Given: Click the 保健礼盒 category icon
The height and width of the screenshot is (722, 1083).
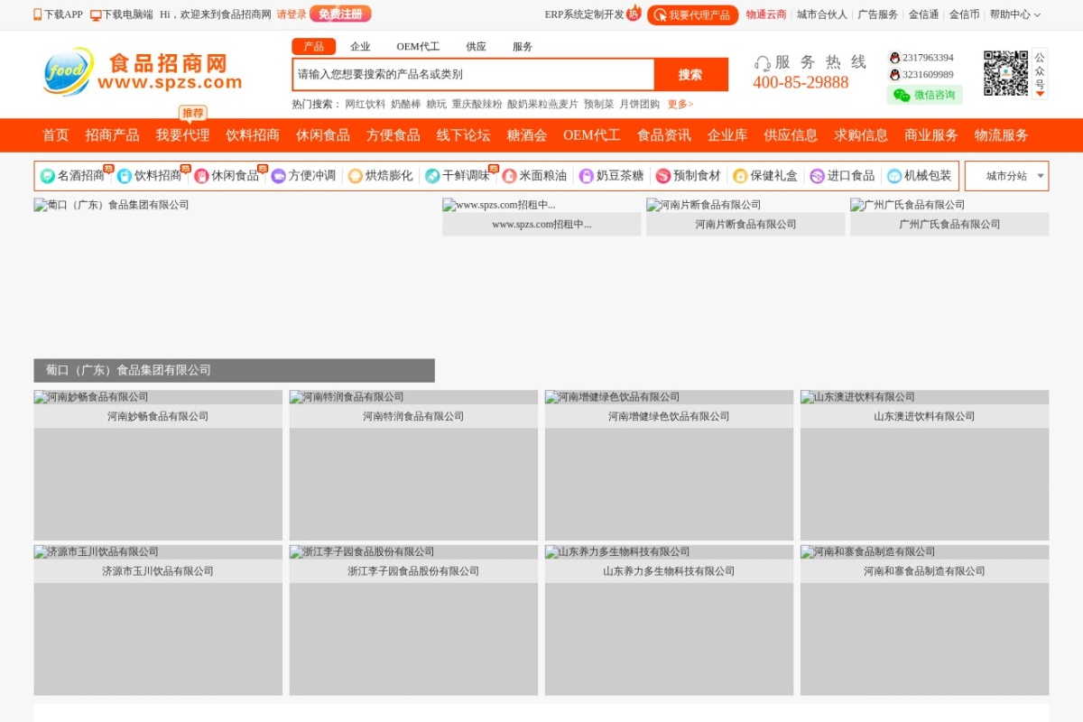Looking at the screenshot, I should pyautogui.click(x=740, y=176).
